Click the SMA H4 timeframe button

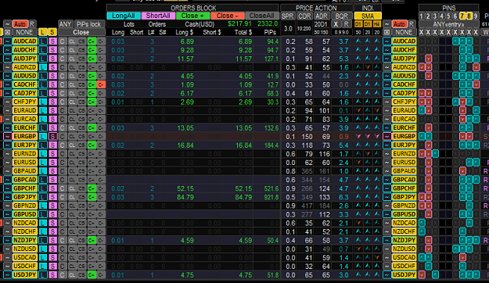(x=377, y=24)
